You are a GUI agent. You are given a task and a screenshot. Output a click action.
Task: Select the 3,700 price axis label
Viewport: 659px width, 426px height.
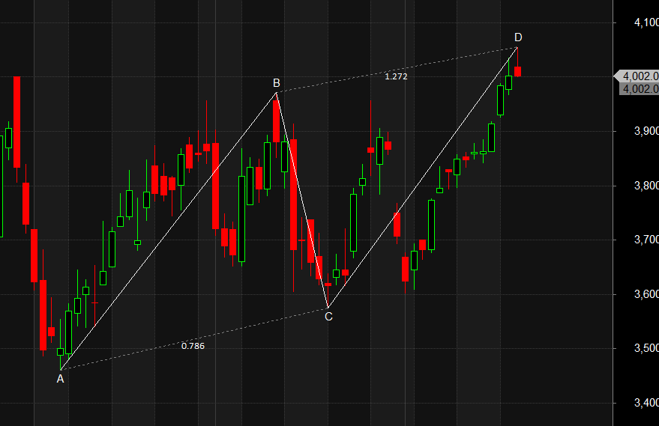tap(646, 240)
